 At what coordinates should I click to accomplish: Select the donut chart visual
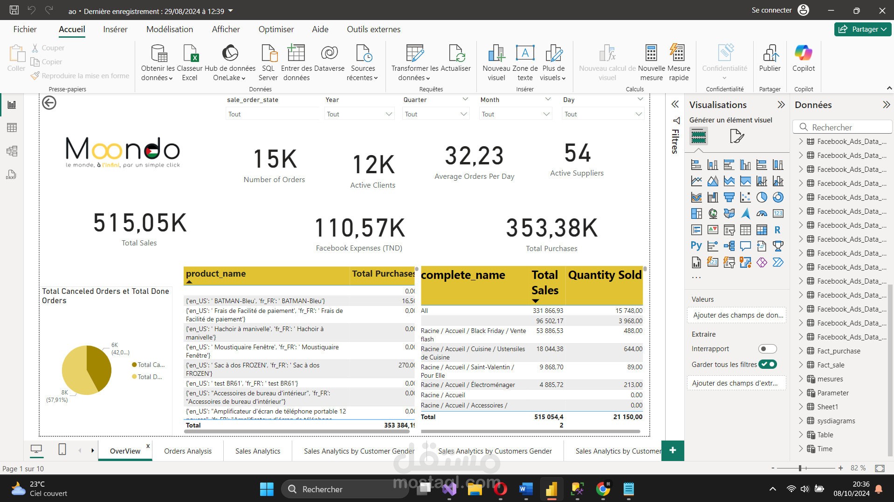(778, 197)
